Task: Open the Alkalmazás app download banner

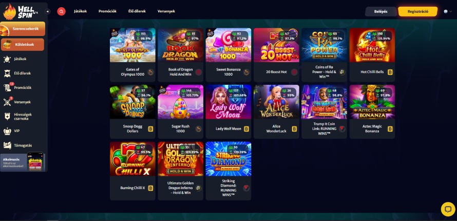Action: [x=23, y=162]
